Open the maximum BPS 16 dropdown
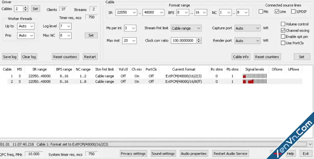This screenshot has width=314, height=159. point(201,12)
